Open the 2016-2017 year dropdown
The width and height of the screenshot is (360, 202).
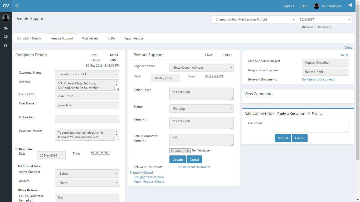point(324,19)
